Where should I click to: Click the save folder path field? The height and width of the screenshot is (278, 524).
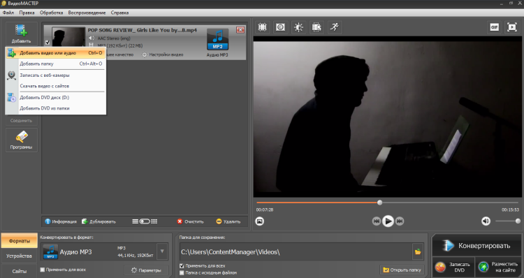pos(296,252)
